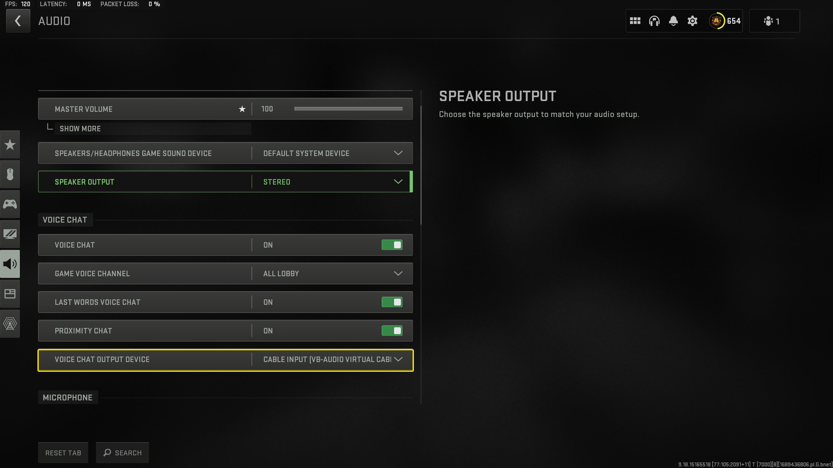Select the Audio sidebar icon
Image resolution: width=833 pixels, height=468 pixels.
click(10, 264)
